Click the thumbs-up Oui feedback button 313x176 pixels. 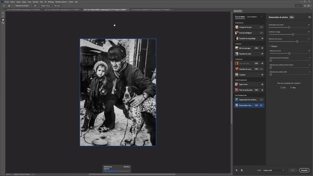(283, 88)
